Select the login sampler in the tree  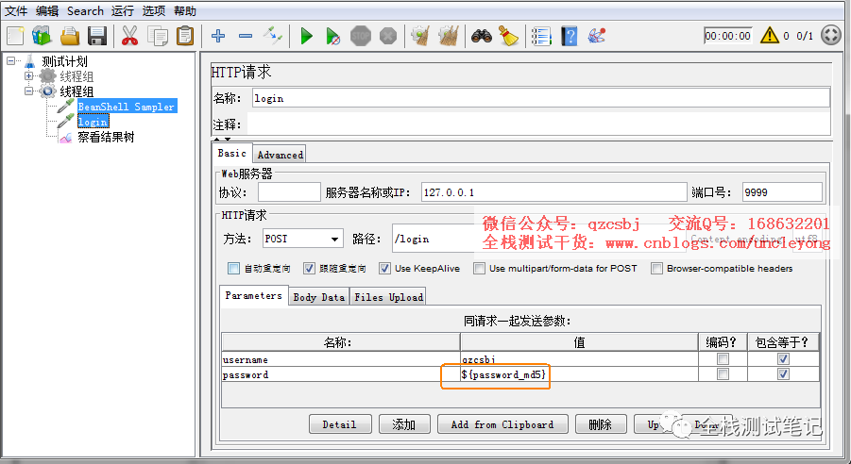pos(93,122)
